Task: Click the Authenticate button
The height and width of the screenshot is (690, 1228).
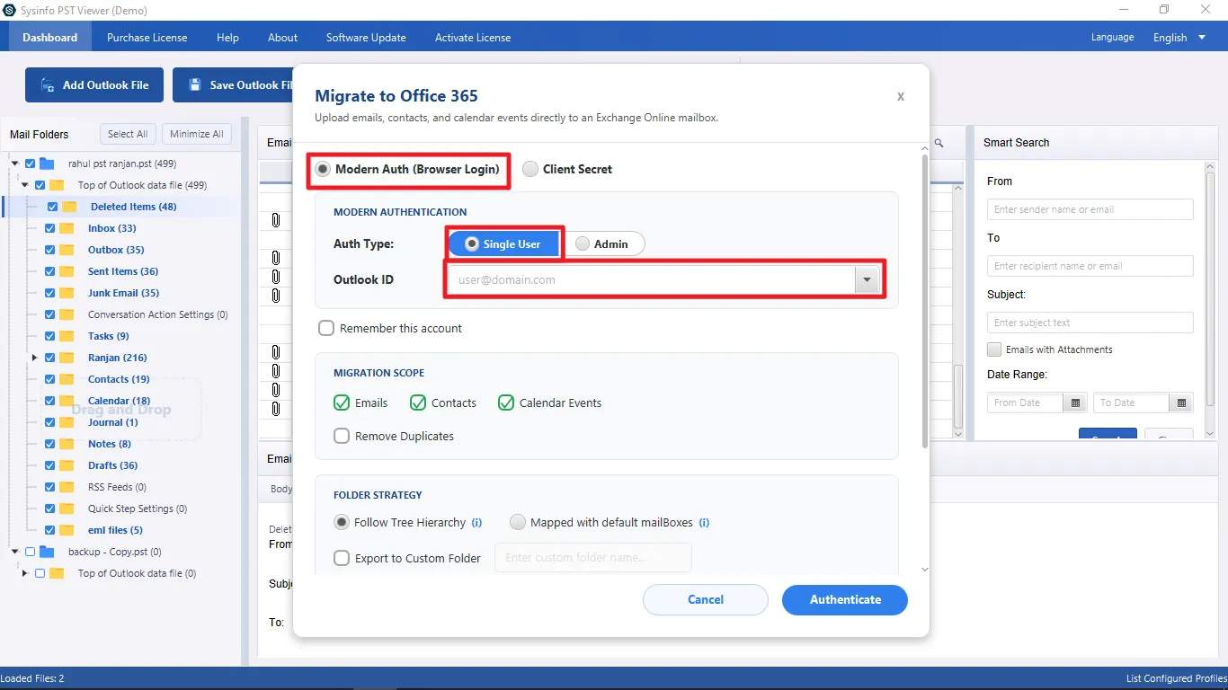Action: point(845,599)
